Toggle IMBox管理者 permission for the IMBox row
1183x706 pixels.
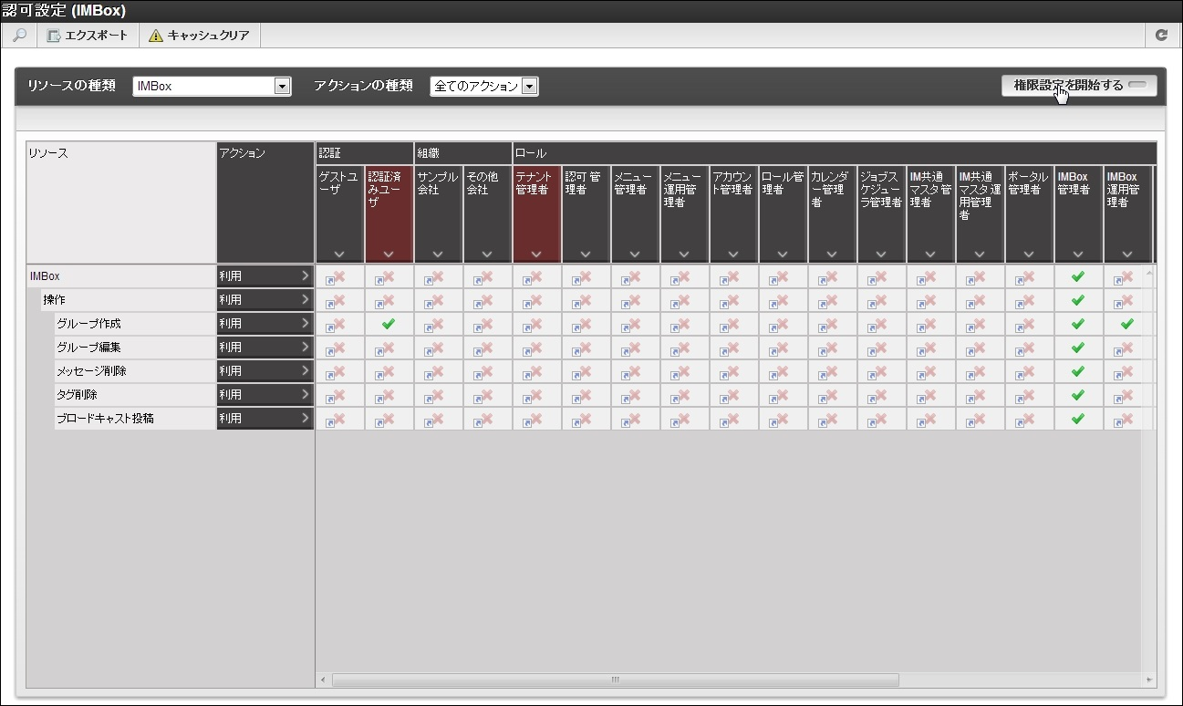click(x=1078, y=276)
